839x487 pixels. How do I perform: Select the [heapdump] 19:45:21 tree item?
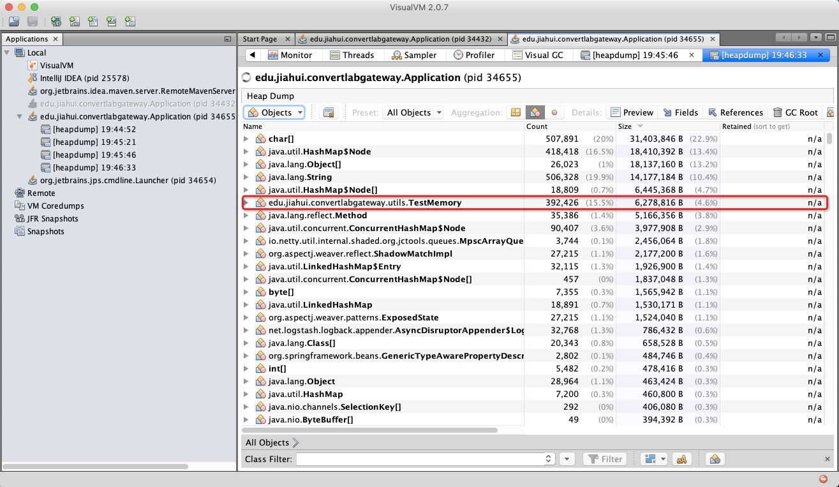click(88, 142)
